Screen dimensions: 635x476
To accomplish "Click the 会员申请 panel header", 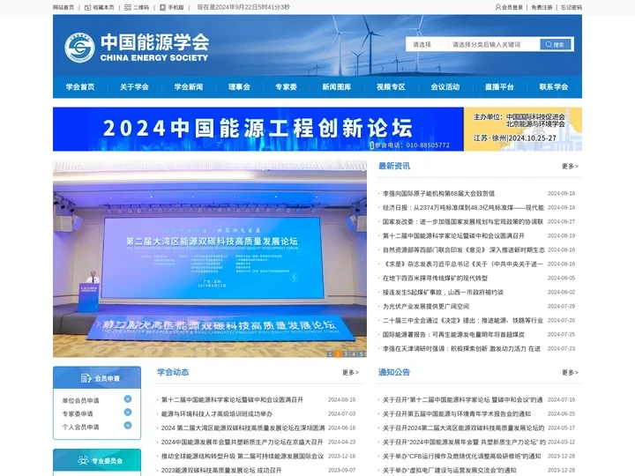I will click(x=97, y=378).
